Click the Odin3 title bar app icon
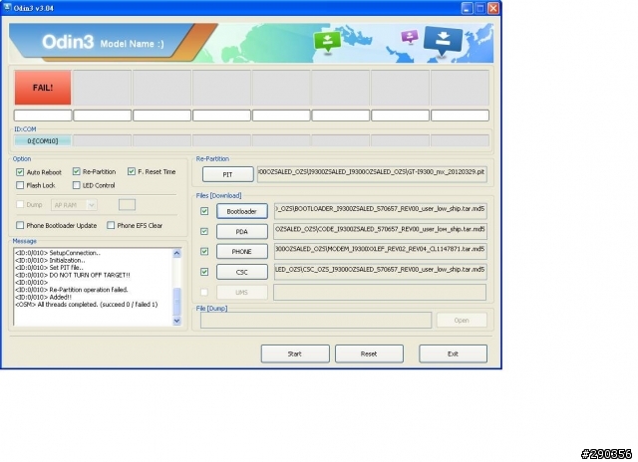Image resolution: width=638 pixels, height=462 pixels. (x=7, y=7)
